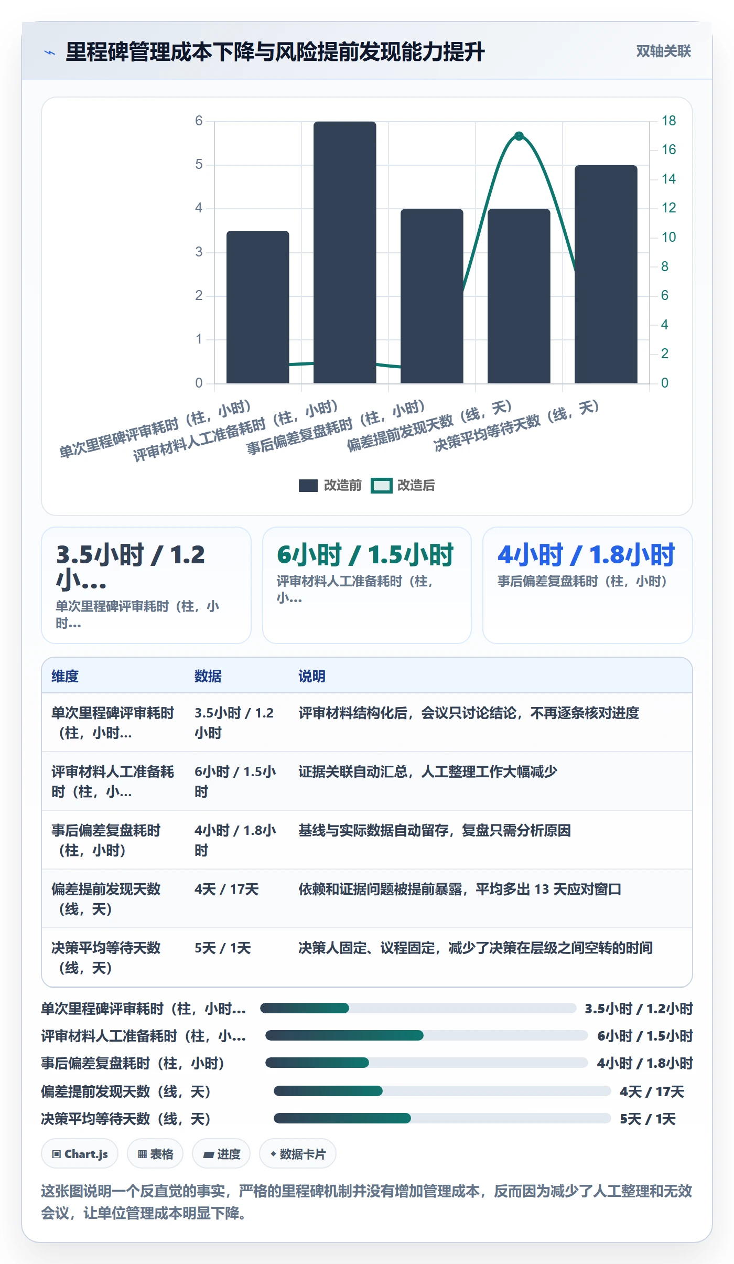
Task: Click the 事后偏差复盘耗时 progress bar
Action: coord(426,1063)
